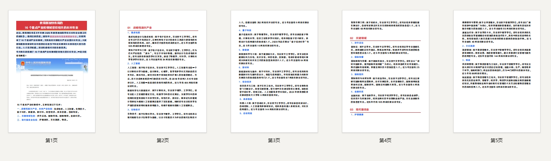This screenshot has width=551, height=161.
Task: Click subheading 4、金融科技 on page 4
Action: [358, 92]
